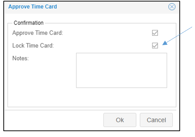Toggle the Lock Time Card checkbox
The width and height of the screenshot is (195, 137).
155,46
